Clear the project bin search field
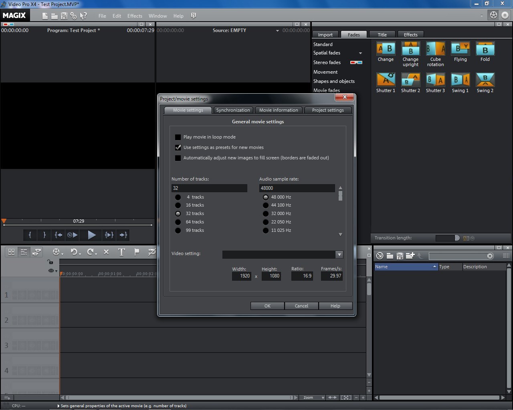 (490, 256)
